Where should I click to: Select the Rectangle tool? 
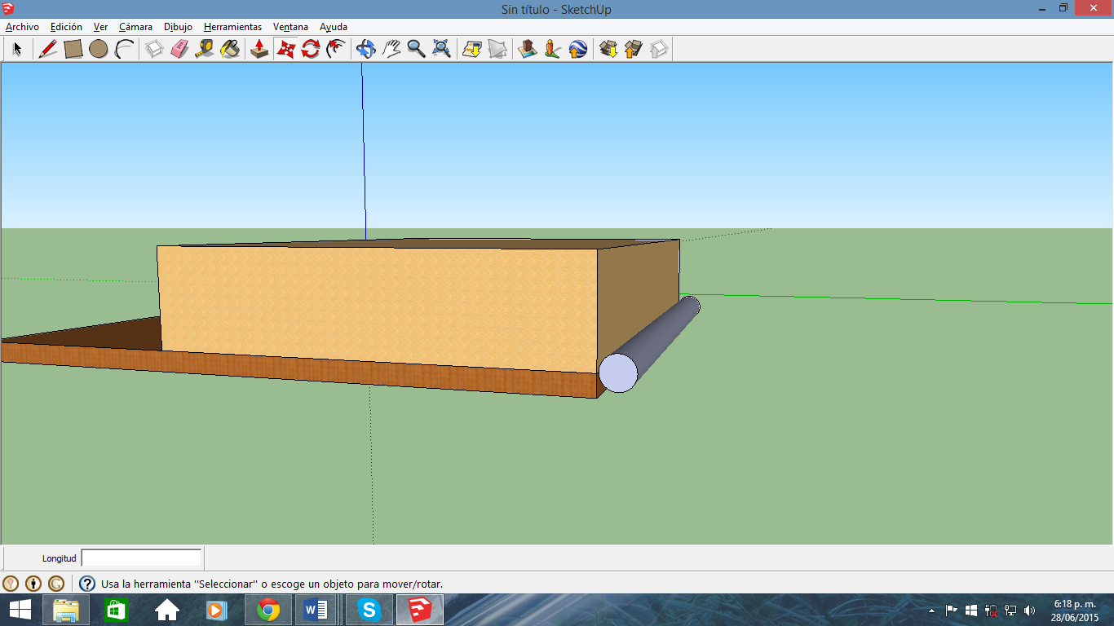73,49
